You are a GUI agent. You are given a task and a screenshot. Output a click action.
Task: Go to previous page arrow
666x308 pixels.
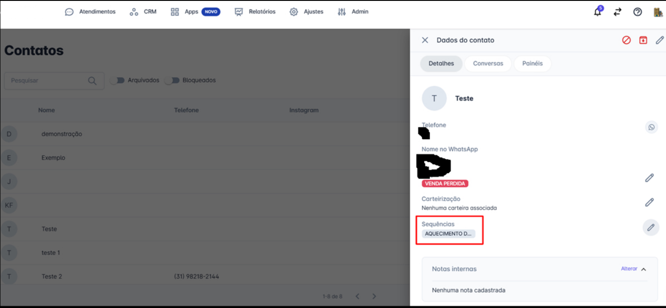(x=357, y=296)
